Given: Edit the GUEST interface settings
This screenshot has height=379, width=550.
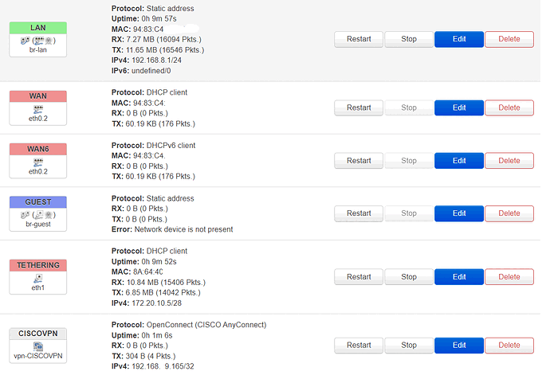Looking at the screenshot, I should 459,213.
